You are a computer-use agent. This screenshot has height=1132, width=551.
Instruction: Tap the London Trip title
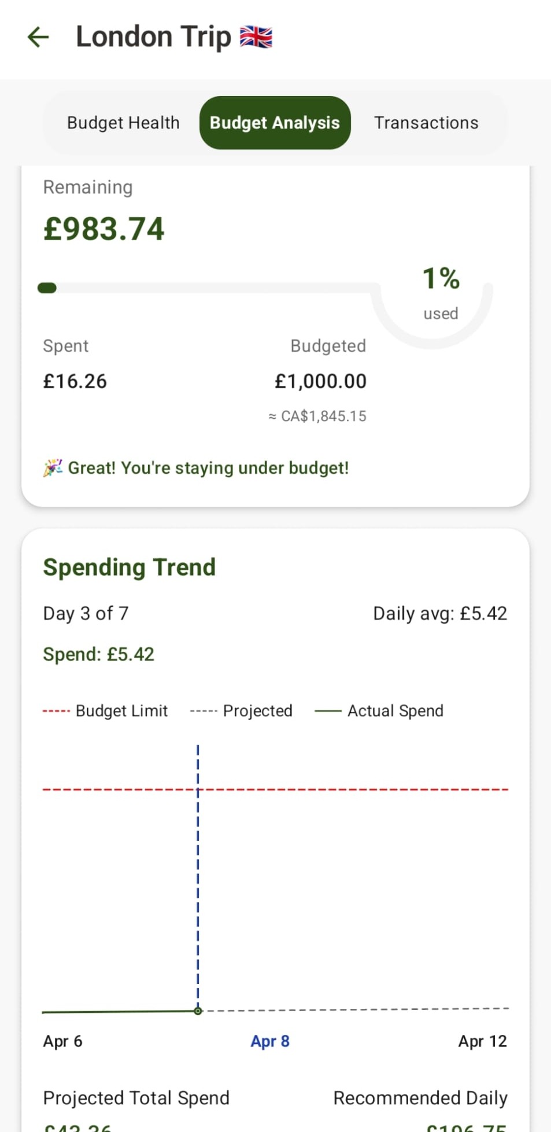tap(153, 37)
